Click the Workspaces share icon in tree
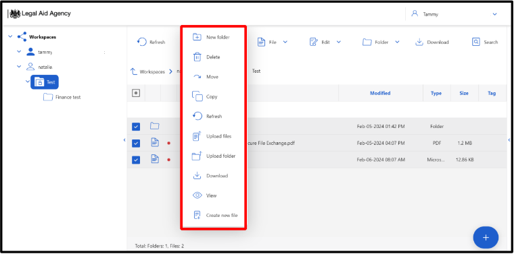Image resolution: width=514 pixels, height=254 pixels. tap(22, 36)
